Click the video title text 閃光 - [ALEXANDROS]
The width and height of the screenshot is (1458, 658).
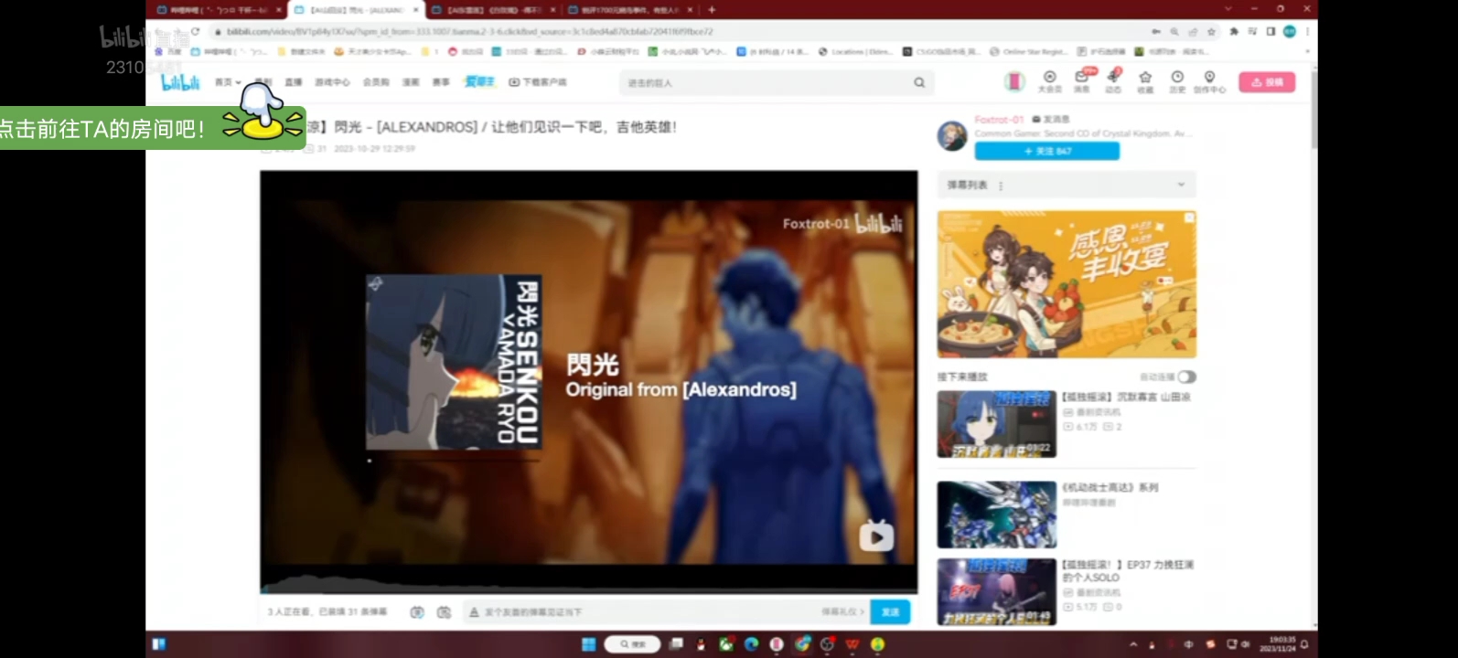coord(406,127)
